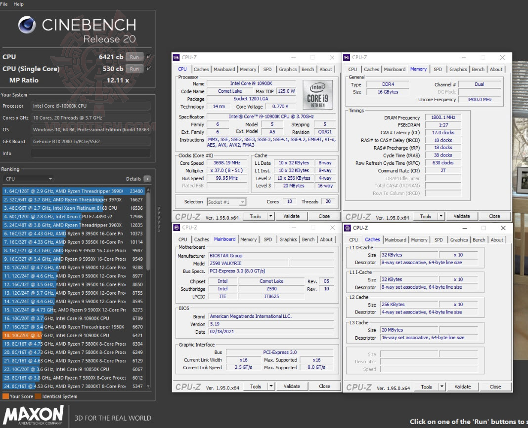This screenshot has width=528, height=428.
Task: Click the Info input field
Action: coord(90,154)
